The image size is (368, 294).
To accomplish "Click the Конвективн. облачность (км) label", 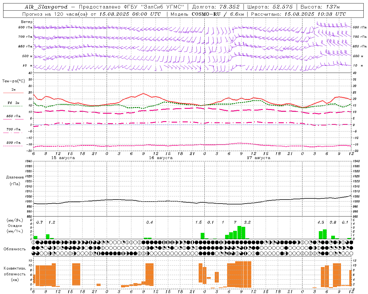I will click(15, 274).
